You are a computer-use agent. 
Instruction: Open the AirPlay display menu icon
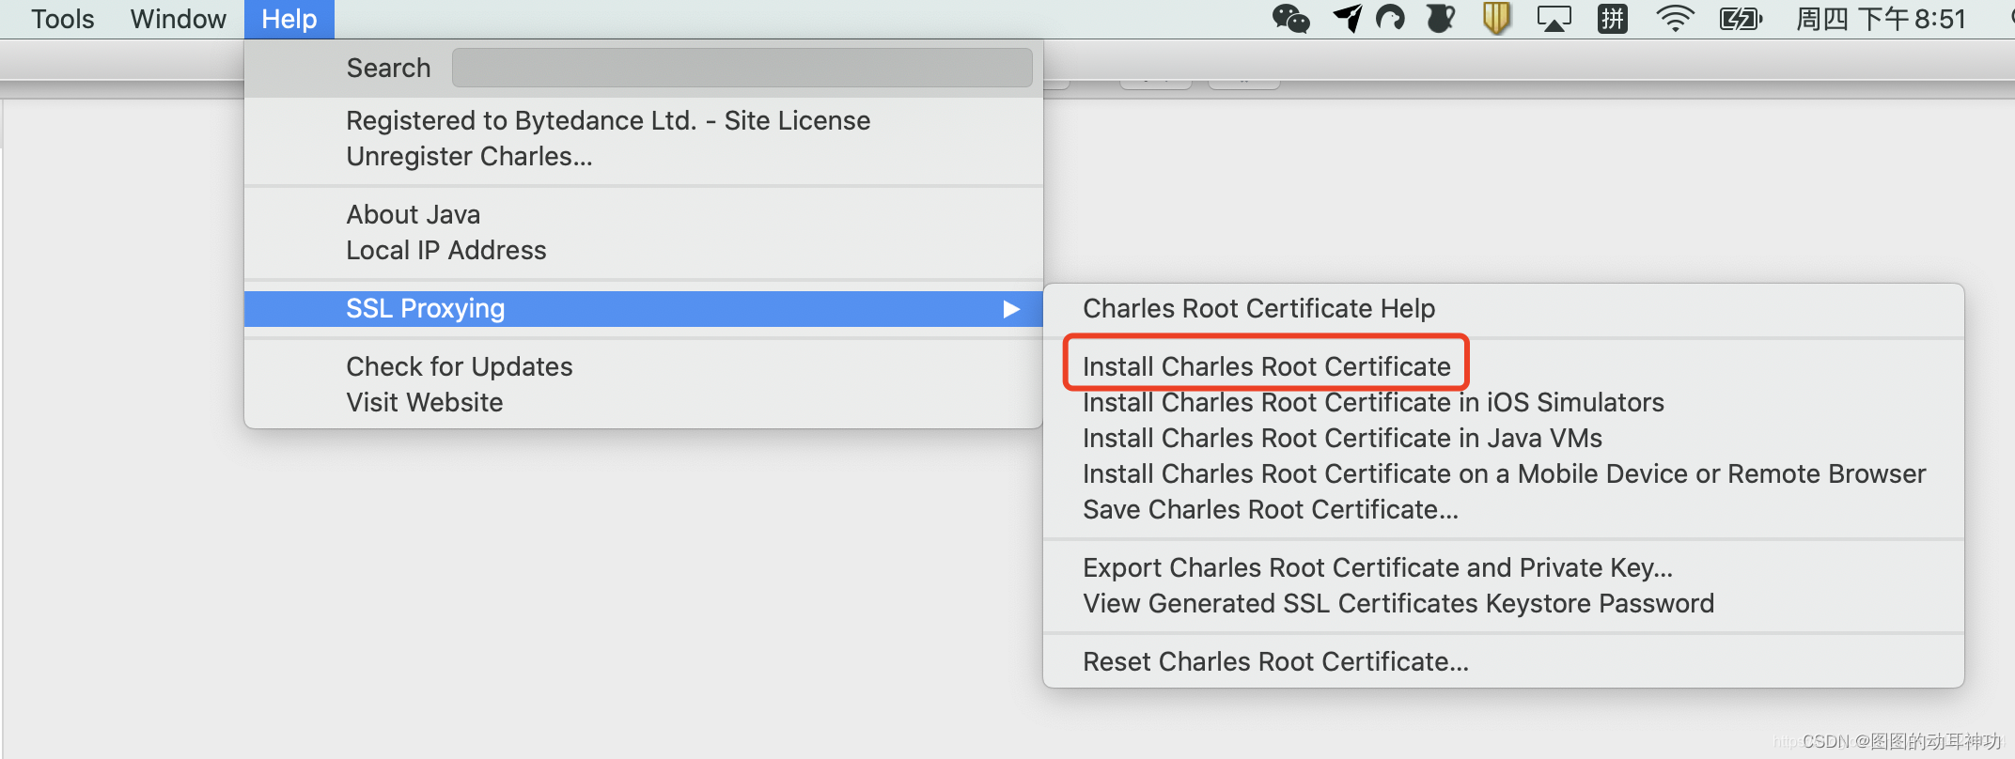1554,19
